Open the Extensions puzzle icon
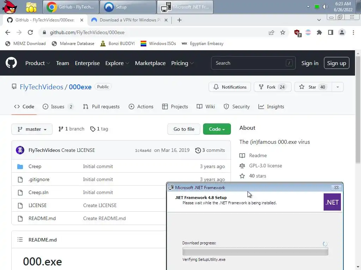Image resolution: width=361 pixels, height=270 pixels. (x=319, y=32)
